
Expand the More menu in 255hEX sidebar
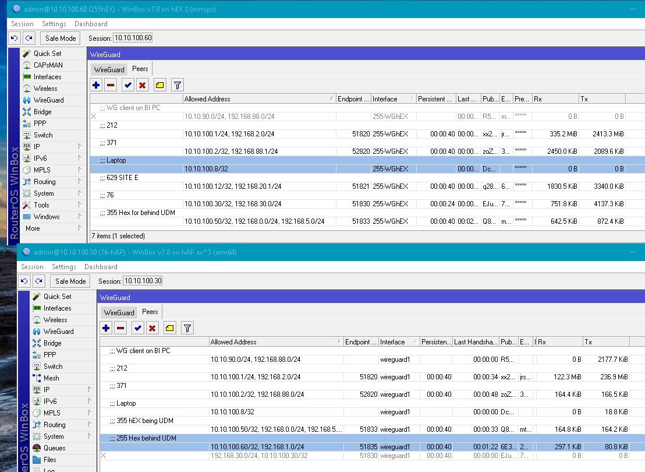[33, 228]
